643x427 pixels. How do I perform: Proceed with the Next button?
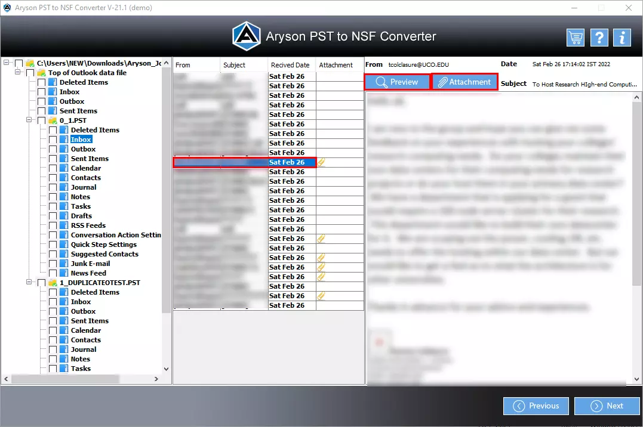607,406
